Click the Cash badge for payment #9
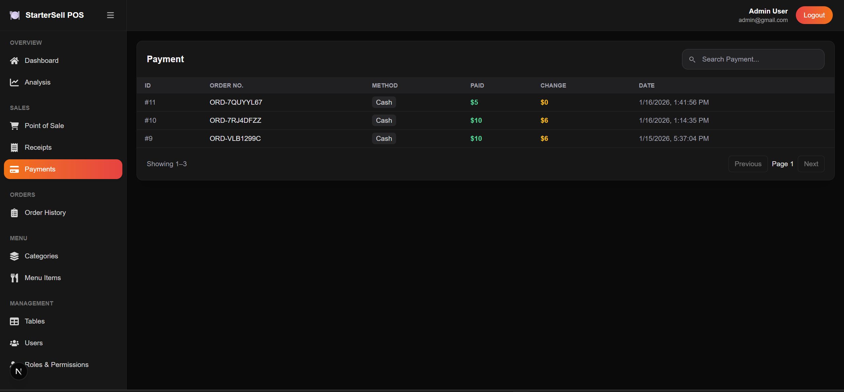Image resolution: width=844 pixels, height=392 pixels. pos(384,139)
